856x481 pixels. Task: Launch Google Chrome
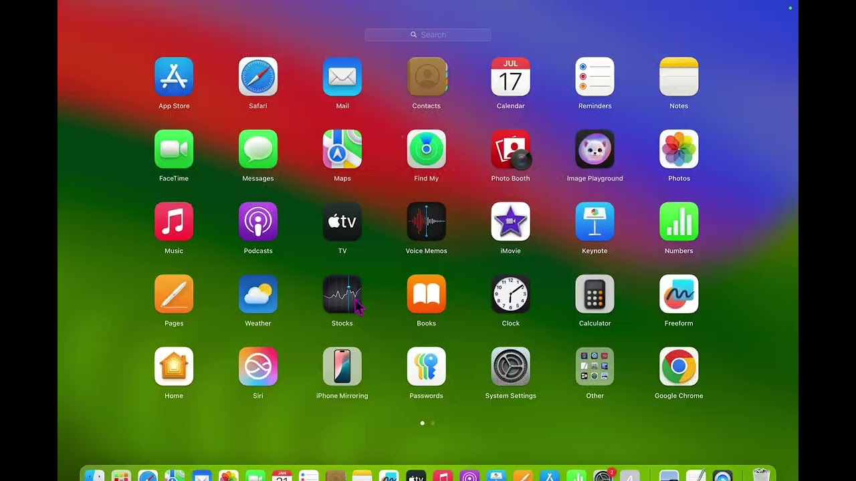pyautogui.click(x=679, y=367)
